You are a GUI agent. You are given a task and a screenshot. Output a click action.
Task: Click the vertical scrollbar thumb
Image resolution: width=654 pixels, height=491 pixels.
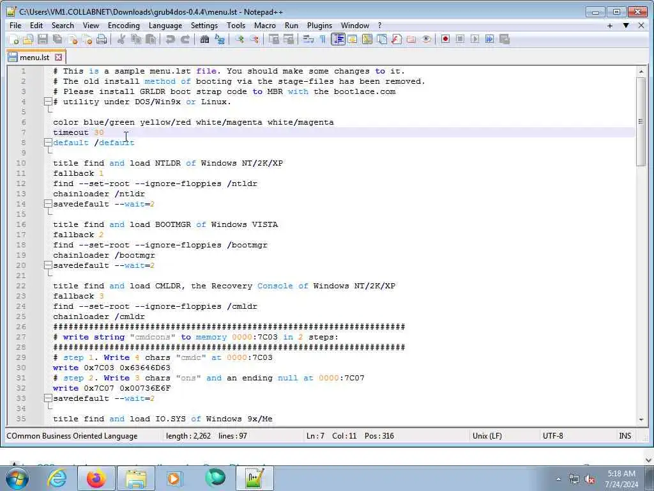coord(641,121)
